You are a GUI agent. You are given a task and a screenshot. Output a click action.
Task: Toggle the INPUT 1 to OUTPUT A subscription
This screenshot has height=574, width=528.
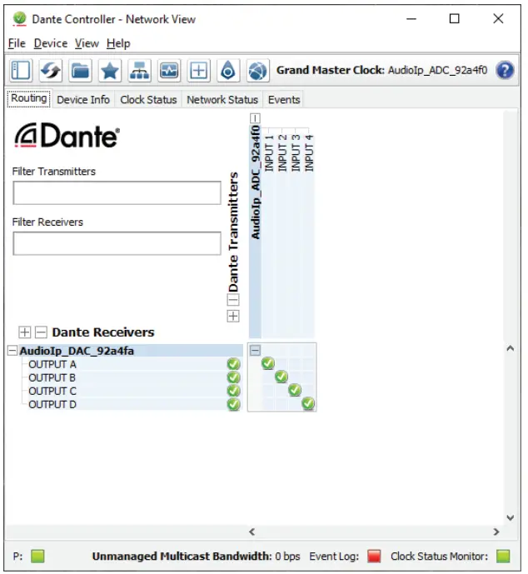[x=268, y=363]
